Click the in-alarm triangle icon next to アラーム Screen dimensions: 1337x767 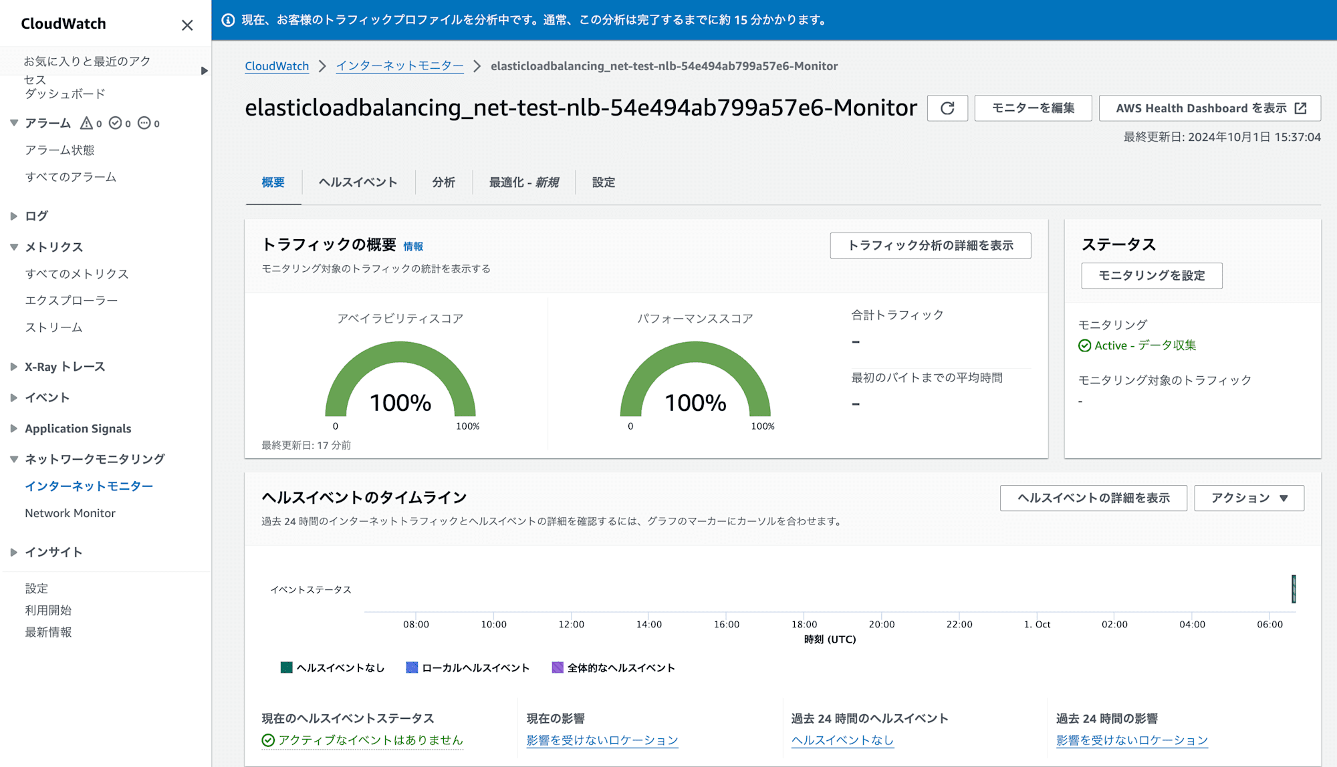pyautogui.click(x=86, y=123)
